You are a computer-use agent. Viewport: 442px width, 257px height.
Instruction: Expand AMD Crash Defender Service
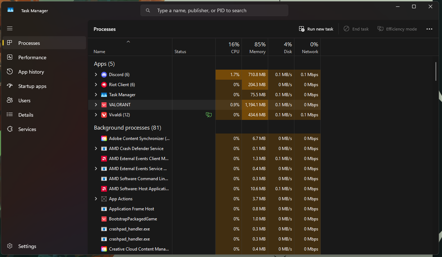click(96, 149)
